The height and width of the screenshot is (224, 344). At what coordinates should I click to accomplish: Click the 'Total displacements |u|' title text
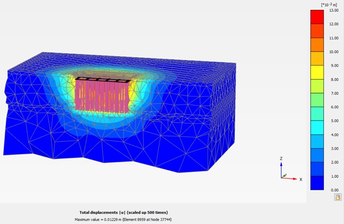(x=124, y=212)
